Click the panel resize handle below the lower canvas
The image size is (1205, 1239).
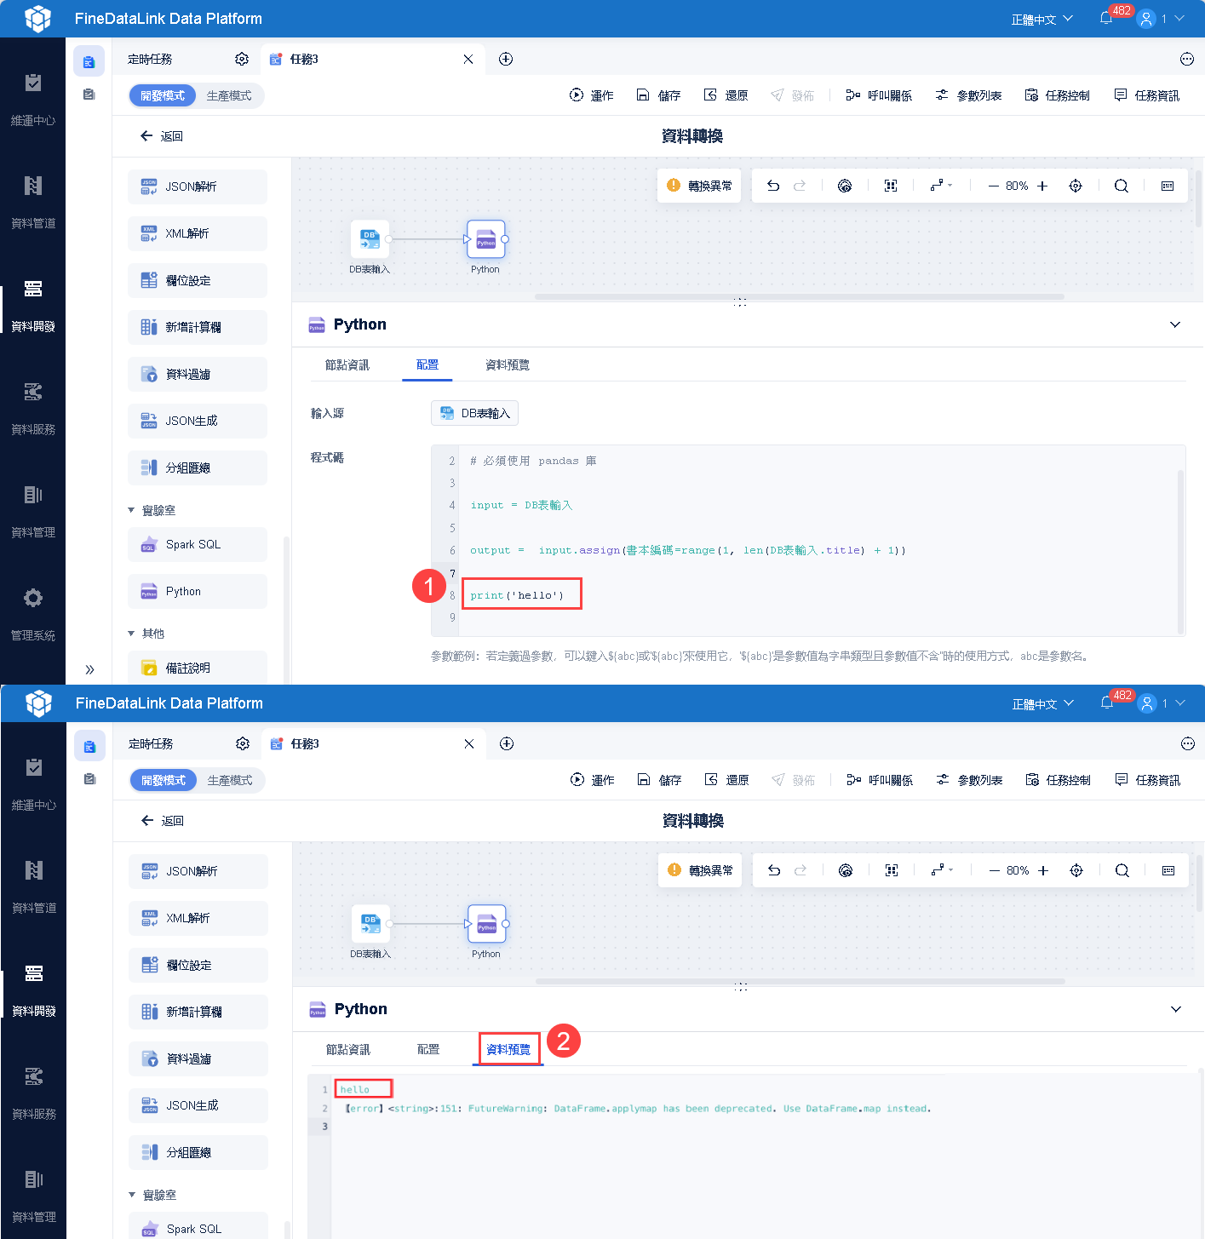[x=741, y=986]
